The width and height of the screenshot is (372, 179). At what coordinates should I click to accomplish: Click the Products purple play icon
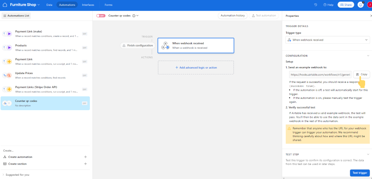pyautogui.click(x=9, y=48)
